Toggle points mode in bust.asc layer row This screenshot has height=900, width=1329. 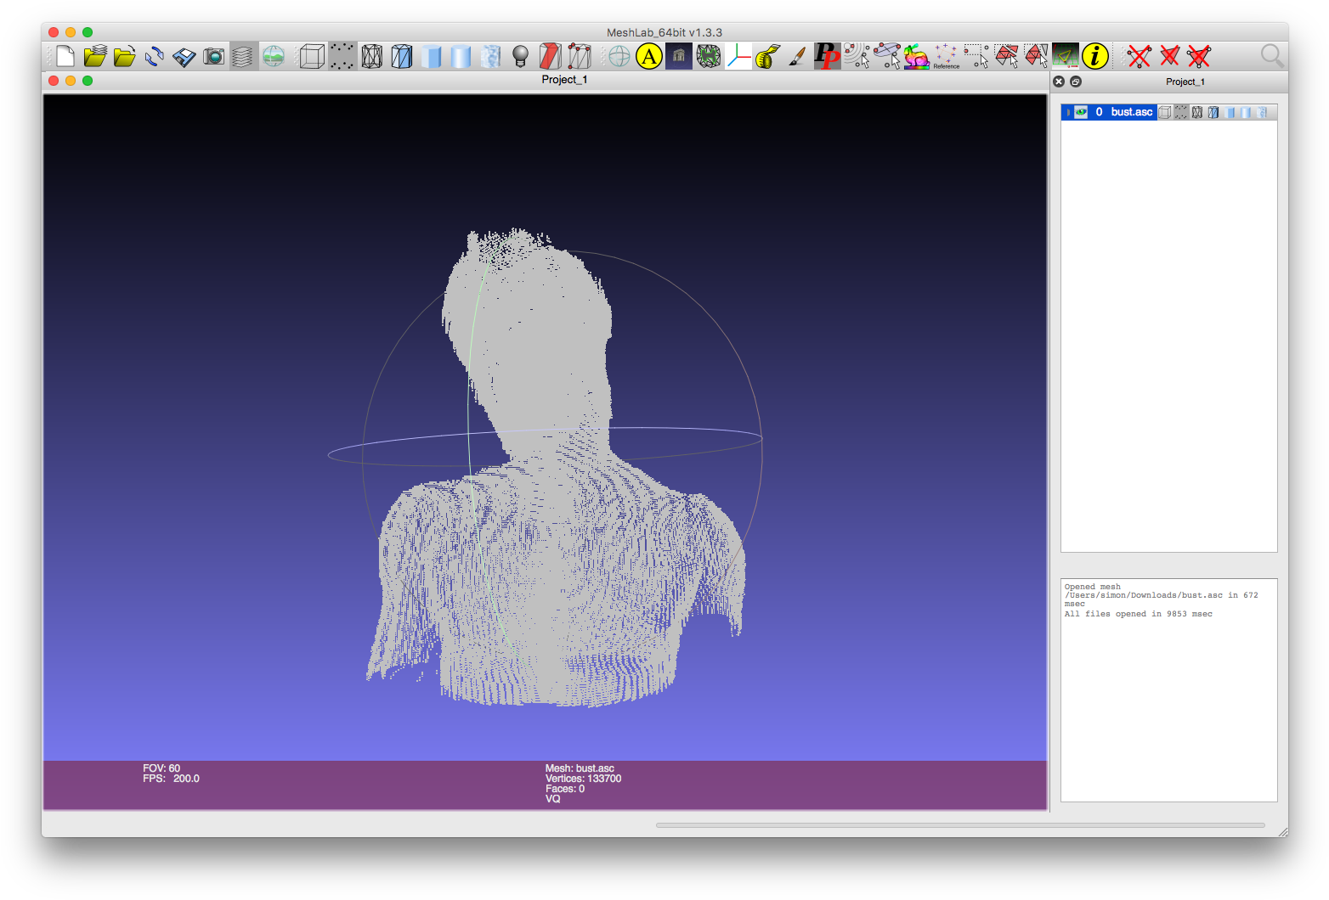click(1181, 112)
